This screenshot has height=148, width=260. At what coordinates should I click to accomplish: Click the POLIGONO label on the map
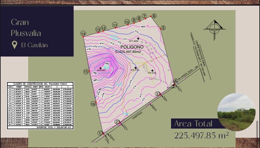132,47
